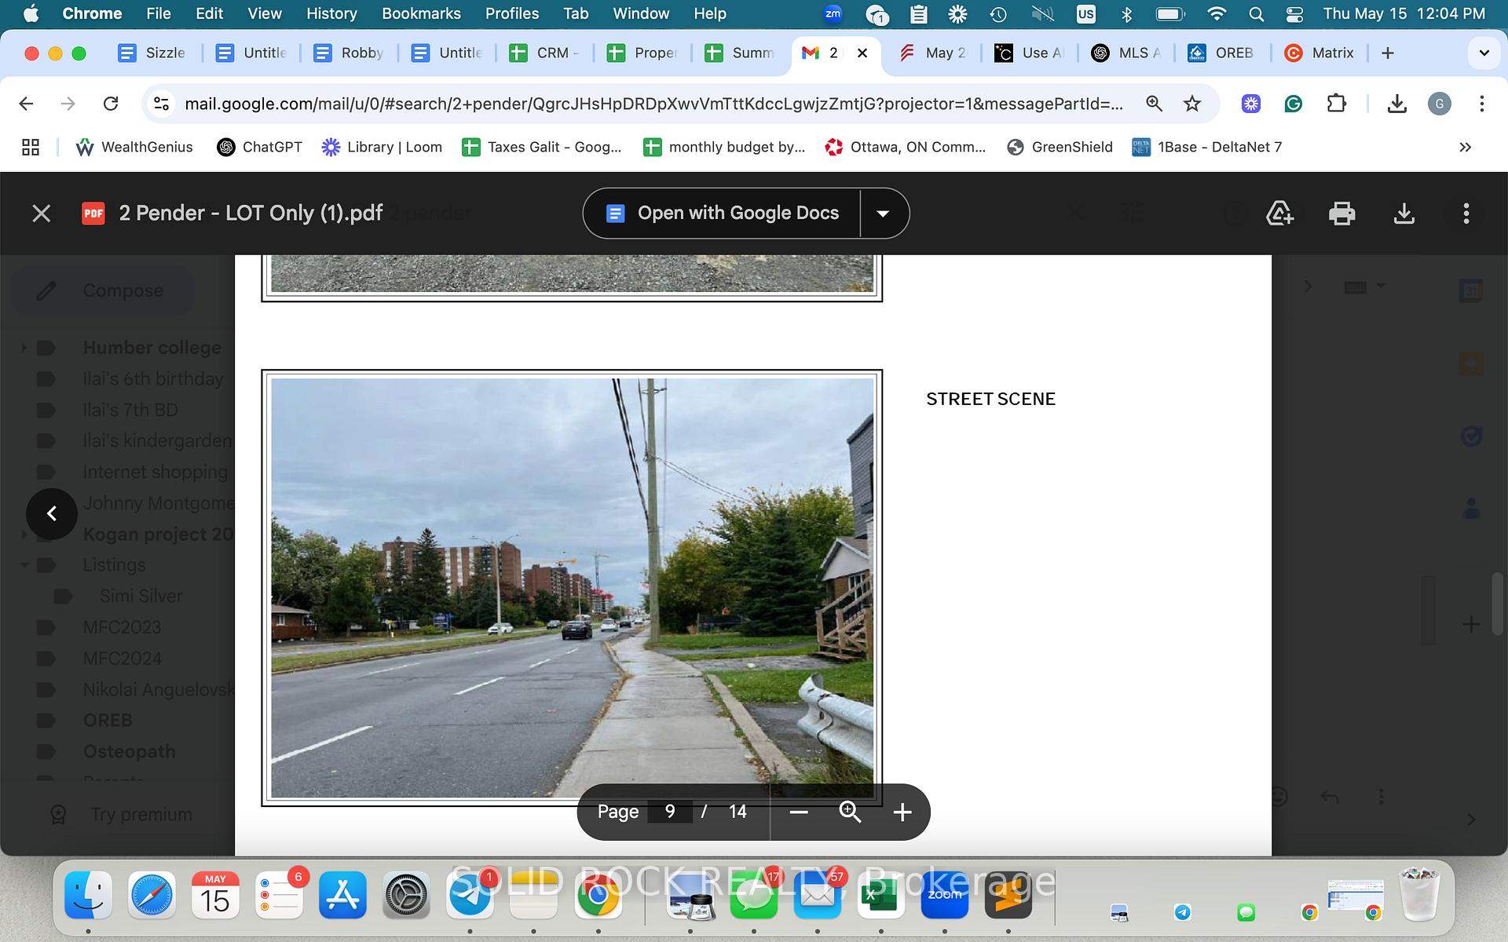1508x942 pixels.
Task: Bookmark this page star icon
Action: [x=1192, y=104]
